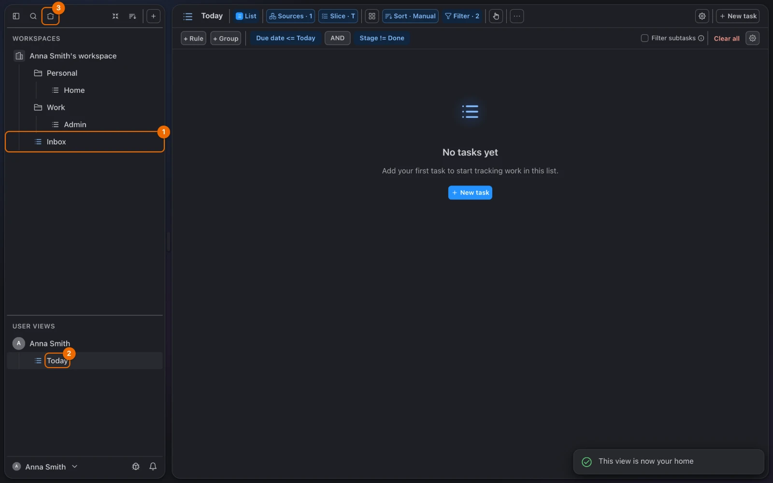The image size is (773, 483).
Task: Click the hand pointer toolbar icon
Action: [496, 16]
